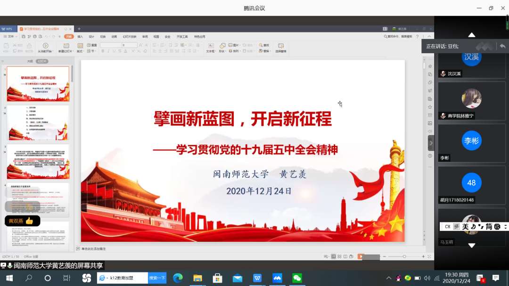Open the Tencent Meeting icon in the taskbar
Screen dimensions: 509x286
(277, 278)
